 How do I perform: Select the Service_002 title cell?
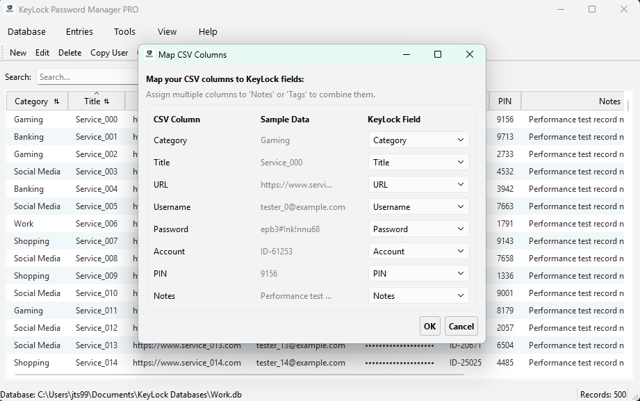click(97, 154)
